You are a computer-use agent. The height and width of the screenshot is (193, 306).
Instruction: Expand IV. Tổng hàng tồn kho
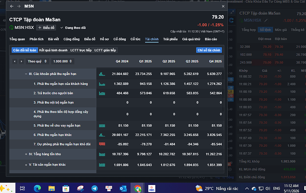click(26, 154)
